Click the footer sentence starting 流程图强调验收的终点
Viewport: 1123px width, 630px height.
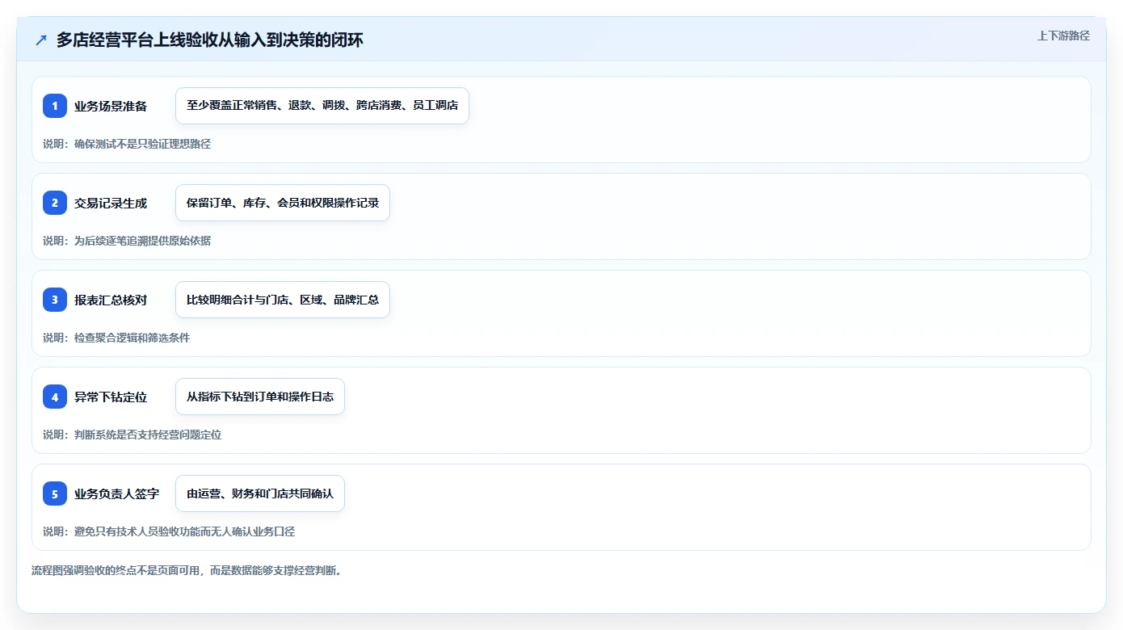coord(187,571)
